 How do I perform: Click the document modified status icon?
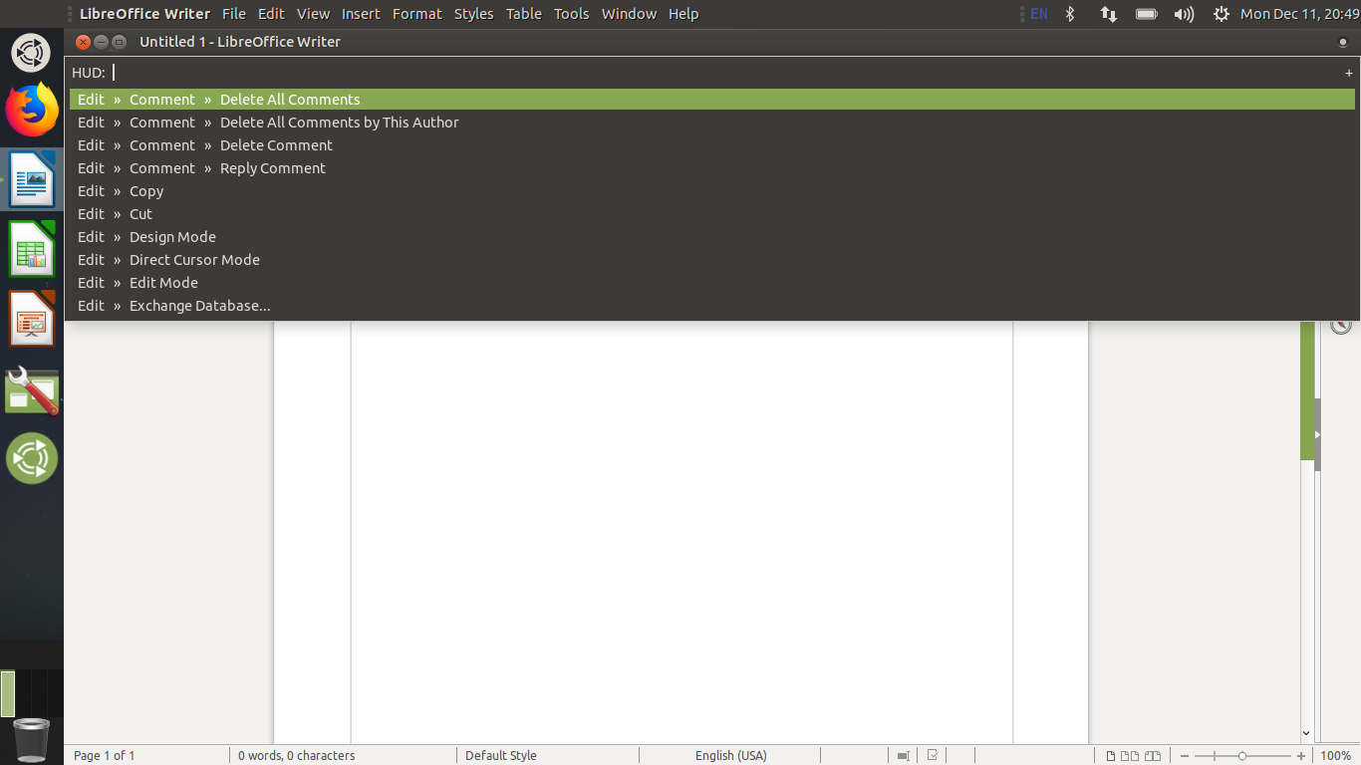(x=933, y=756)
